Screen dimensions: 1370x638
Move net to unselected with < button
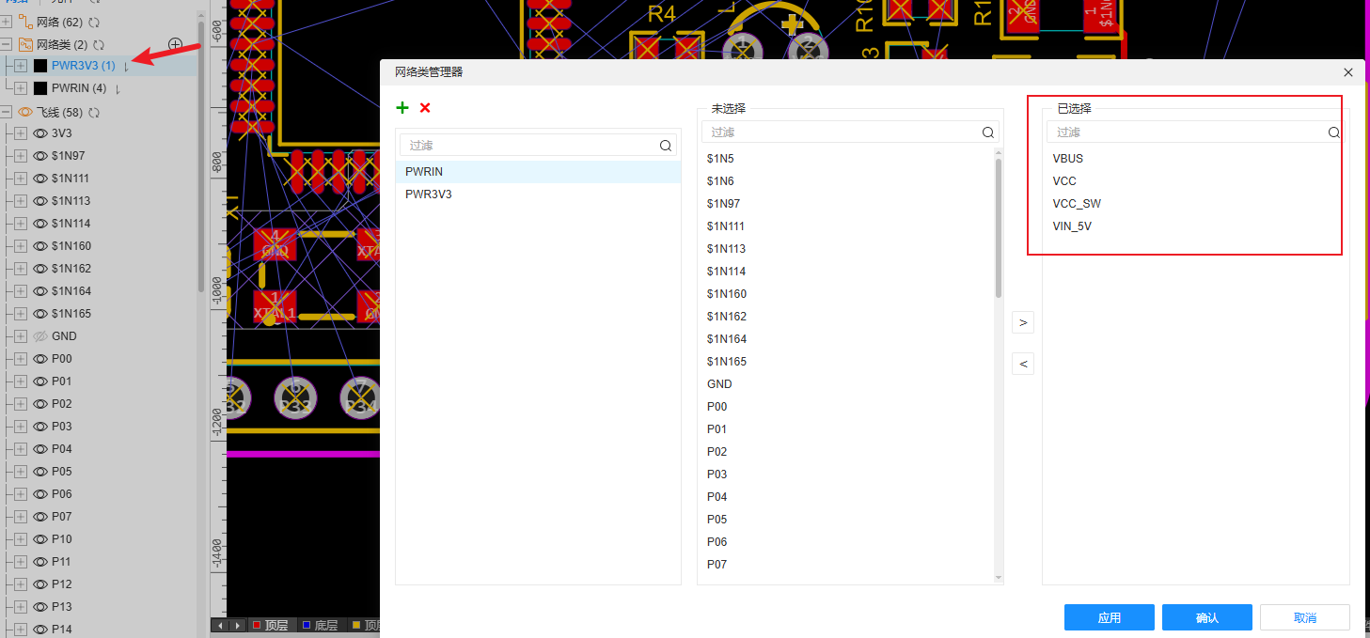(x=1023, y=364)
